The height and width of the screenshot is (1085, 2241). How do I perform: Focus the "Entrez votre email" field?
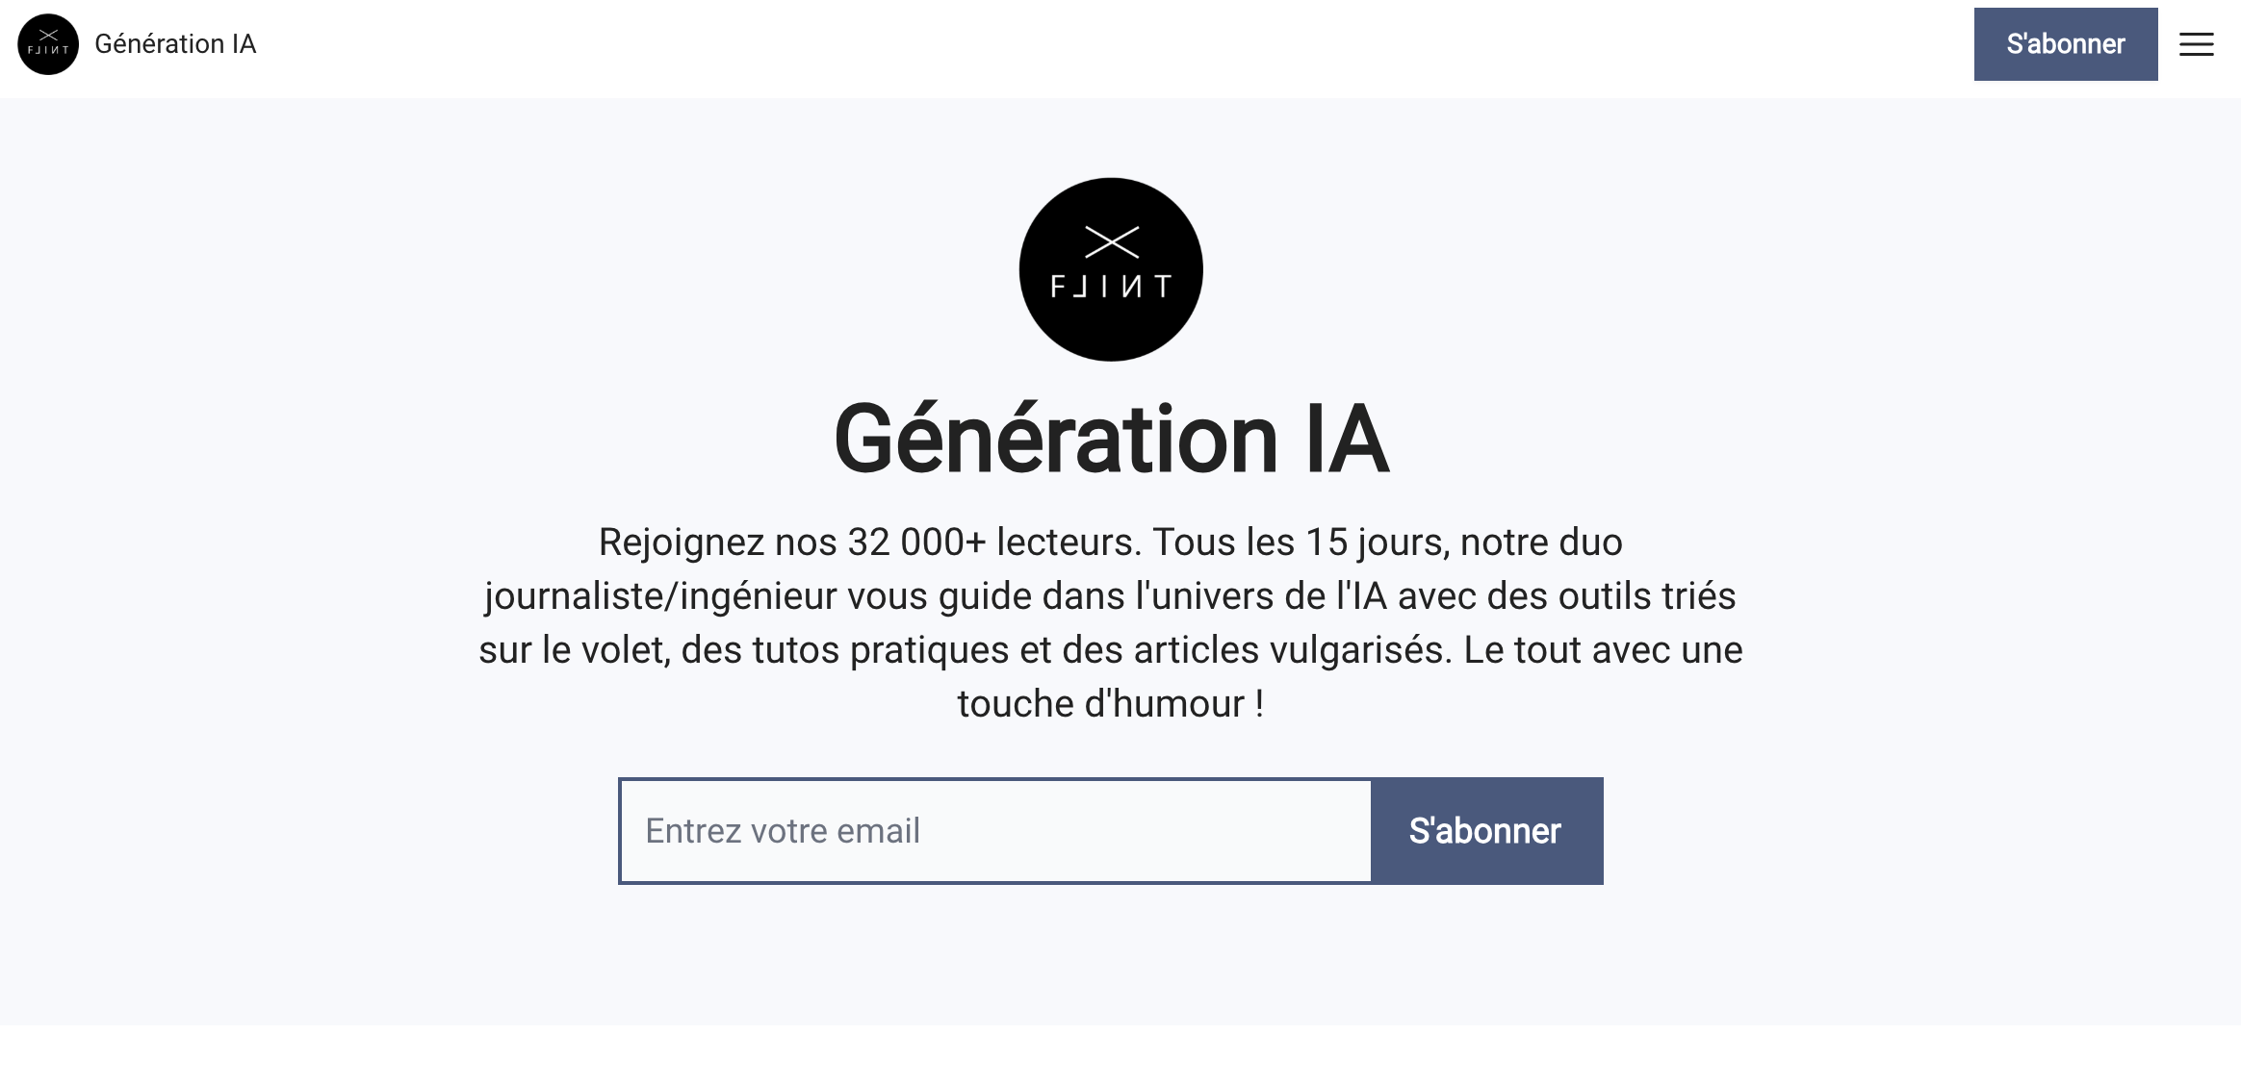[995, 831]
